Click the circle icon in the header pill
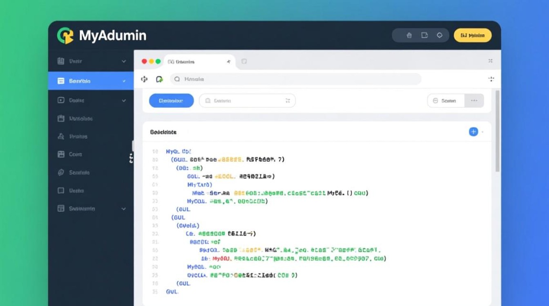Image resolution: width=549 pixels, height=306 pixels. pyautogui.click(x=440, y=35)
